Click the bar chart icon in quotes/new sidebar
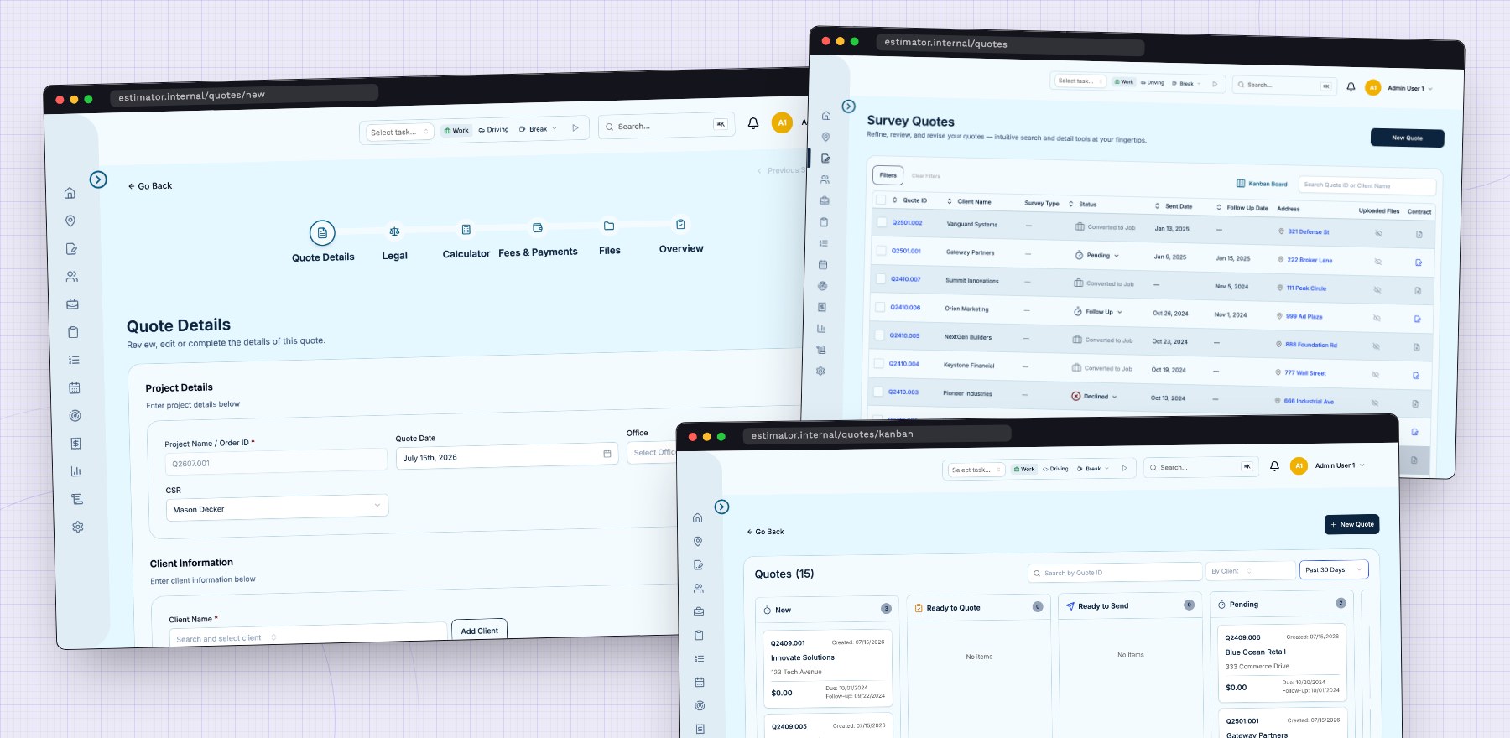This screenshot has height=738, width=1510. (76, 470)
